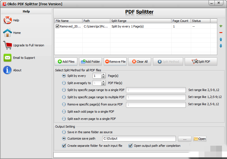Click Add Files button
227x159 pixels.
66,62
